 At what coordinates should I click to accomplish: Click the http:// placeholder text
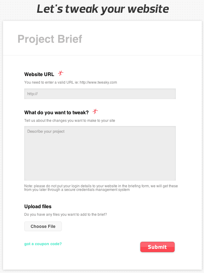32,94
